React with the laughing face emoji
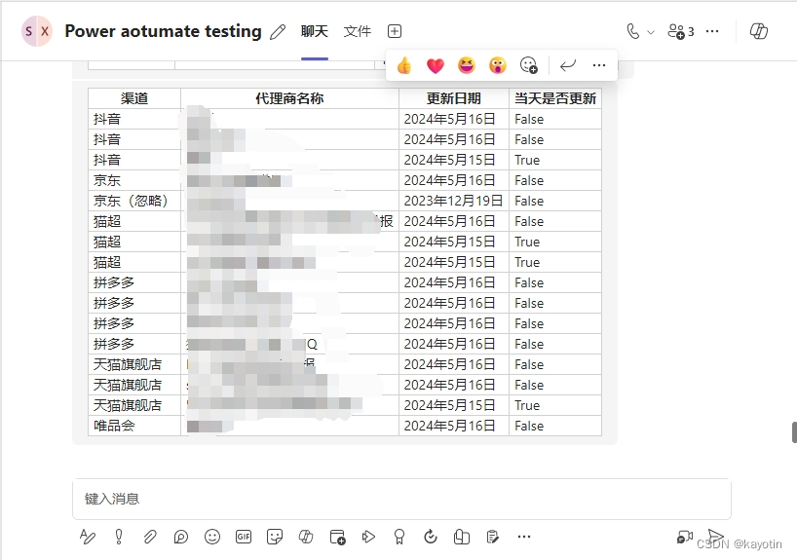This screenshot has height=560, width=797. click(x=467, y=65)
